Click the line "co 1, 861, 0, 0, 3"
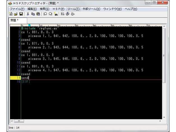 (x=38, y=32)
